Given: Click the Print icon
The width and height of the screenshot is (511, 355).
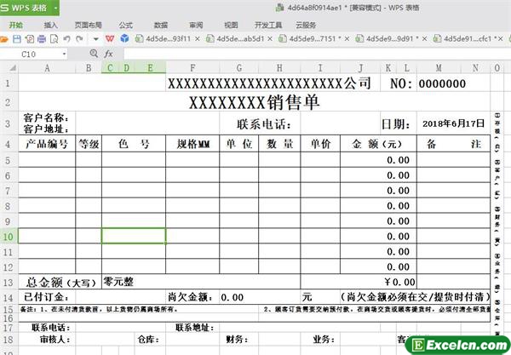Looking at the screenshot, I should click(42, 39).
